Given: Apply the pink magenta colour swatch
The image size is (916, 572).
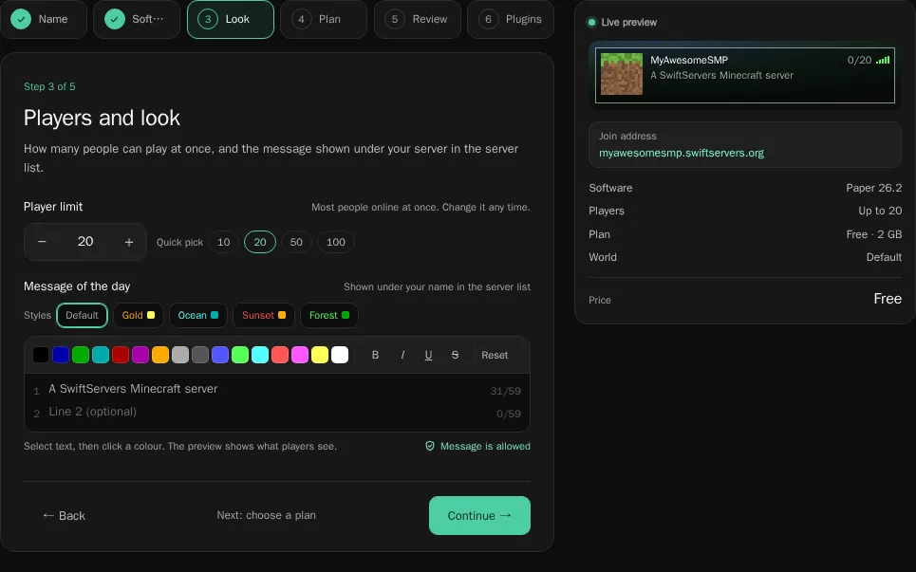Looking at the screenshot, I should click(x=300, y=355).
